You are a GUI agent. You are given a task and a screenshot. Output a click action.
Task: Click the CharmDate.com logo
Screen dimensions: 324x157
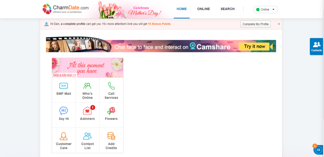pos(65,9)
